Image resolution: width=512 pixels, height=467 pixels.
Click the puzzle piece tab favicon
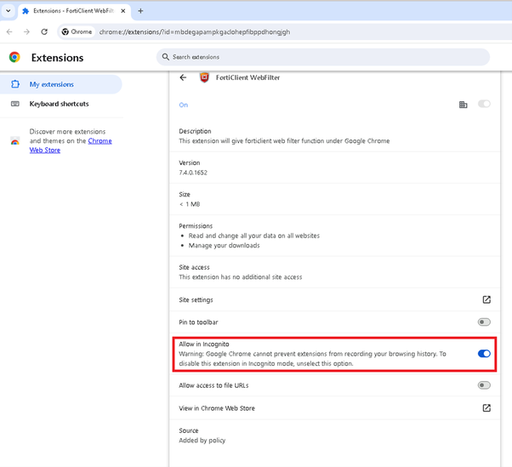(26, 11)
